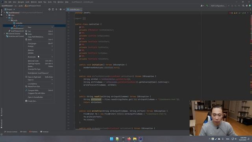Click the Build hammer icon in toolbar
The height and width of the screenshot is (142, 252).
click(207, 6)
